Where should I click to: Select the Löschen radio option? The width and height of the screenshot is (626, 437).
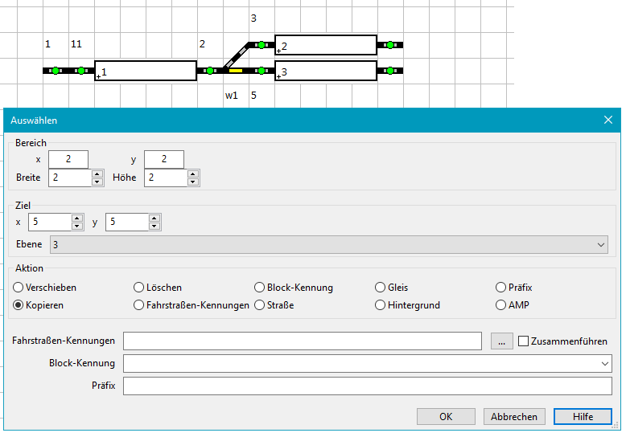pos(139,287)
